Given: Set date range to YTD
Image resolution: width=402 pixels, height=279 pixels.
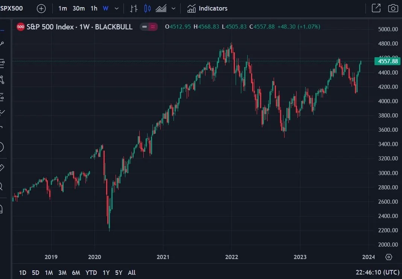Looking at the screenshot, I should 91,273.
